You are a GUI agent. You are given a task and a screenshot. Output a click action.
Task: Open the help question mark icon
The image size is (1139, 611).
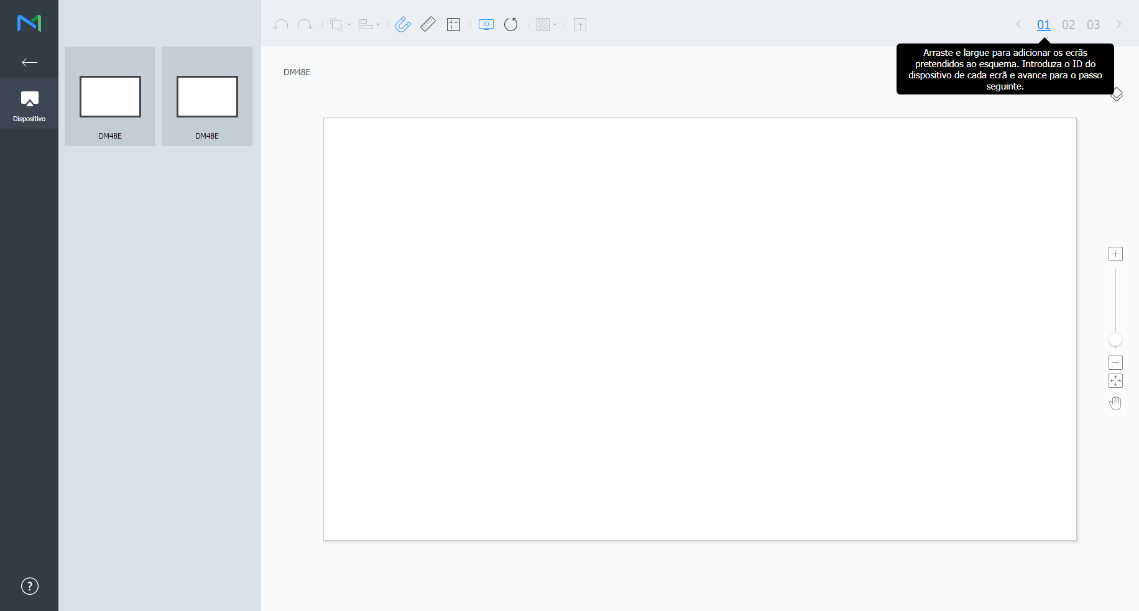tap(29, 586)
